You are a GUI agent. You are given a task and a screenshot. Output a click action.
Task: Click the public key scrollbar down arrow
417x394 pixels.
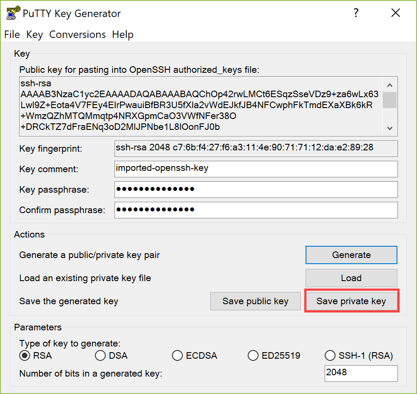point(390,128)
